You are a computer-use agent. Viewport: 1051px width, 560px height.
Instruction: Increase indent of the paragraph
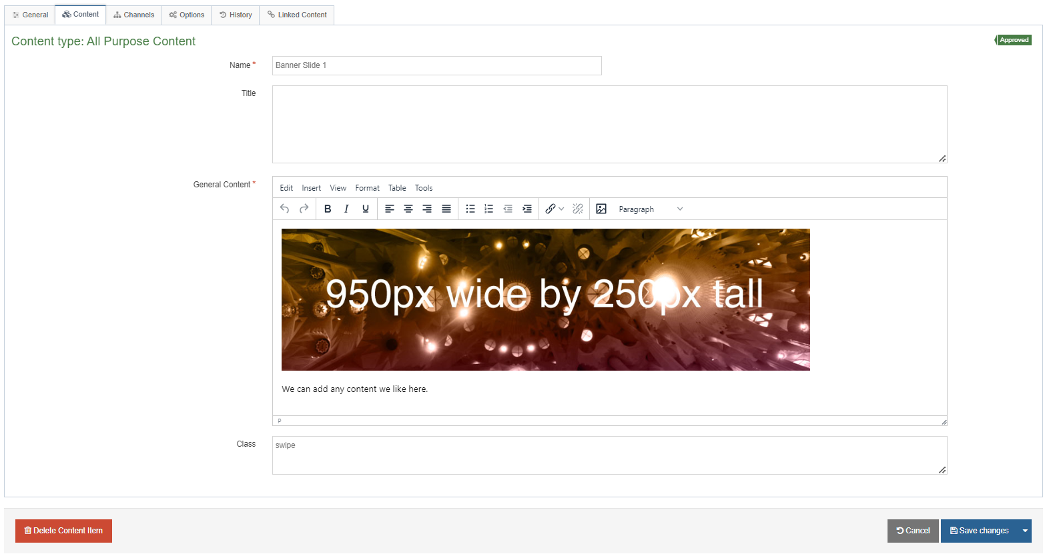click(x=527, y=209)
